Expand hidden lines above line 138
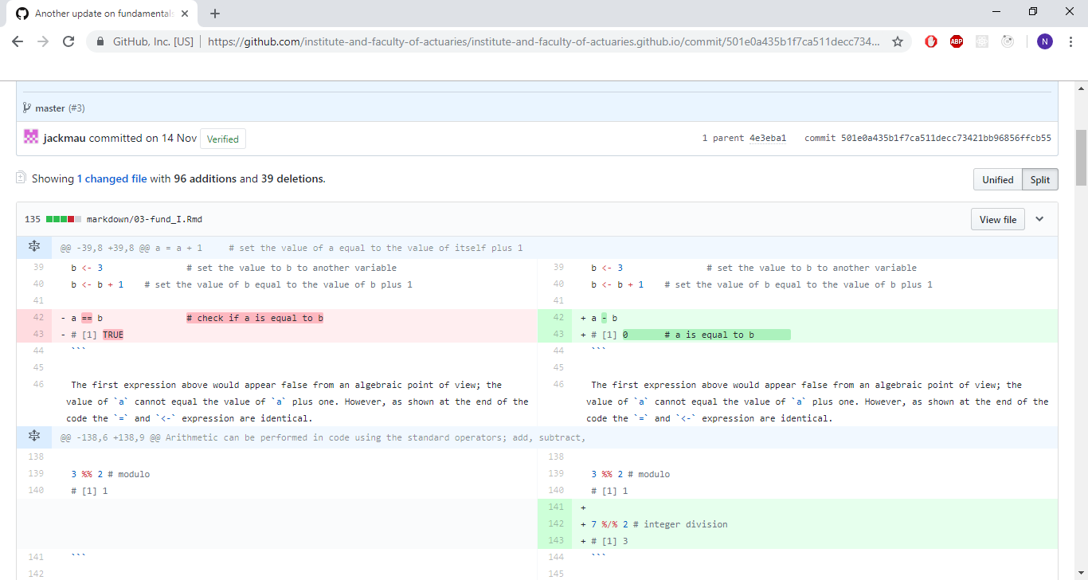 34,437
